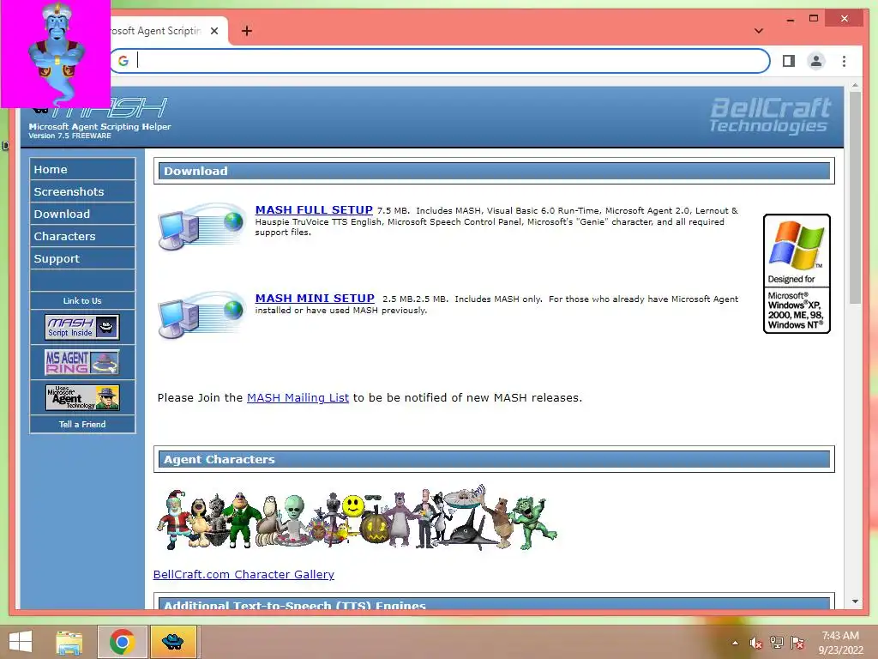Click the BellCraft Technologies logo
Screen dimensions: 878x659
tap(770, 116)
